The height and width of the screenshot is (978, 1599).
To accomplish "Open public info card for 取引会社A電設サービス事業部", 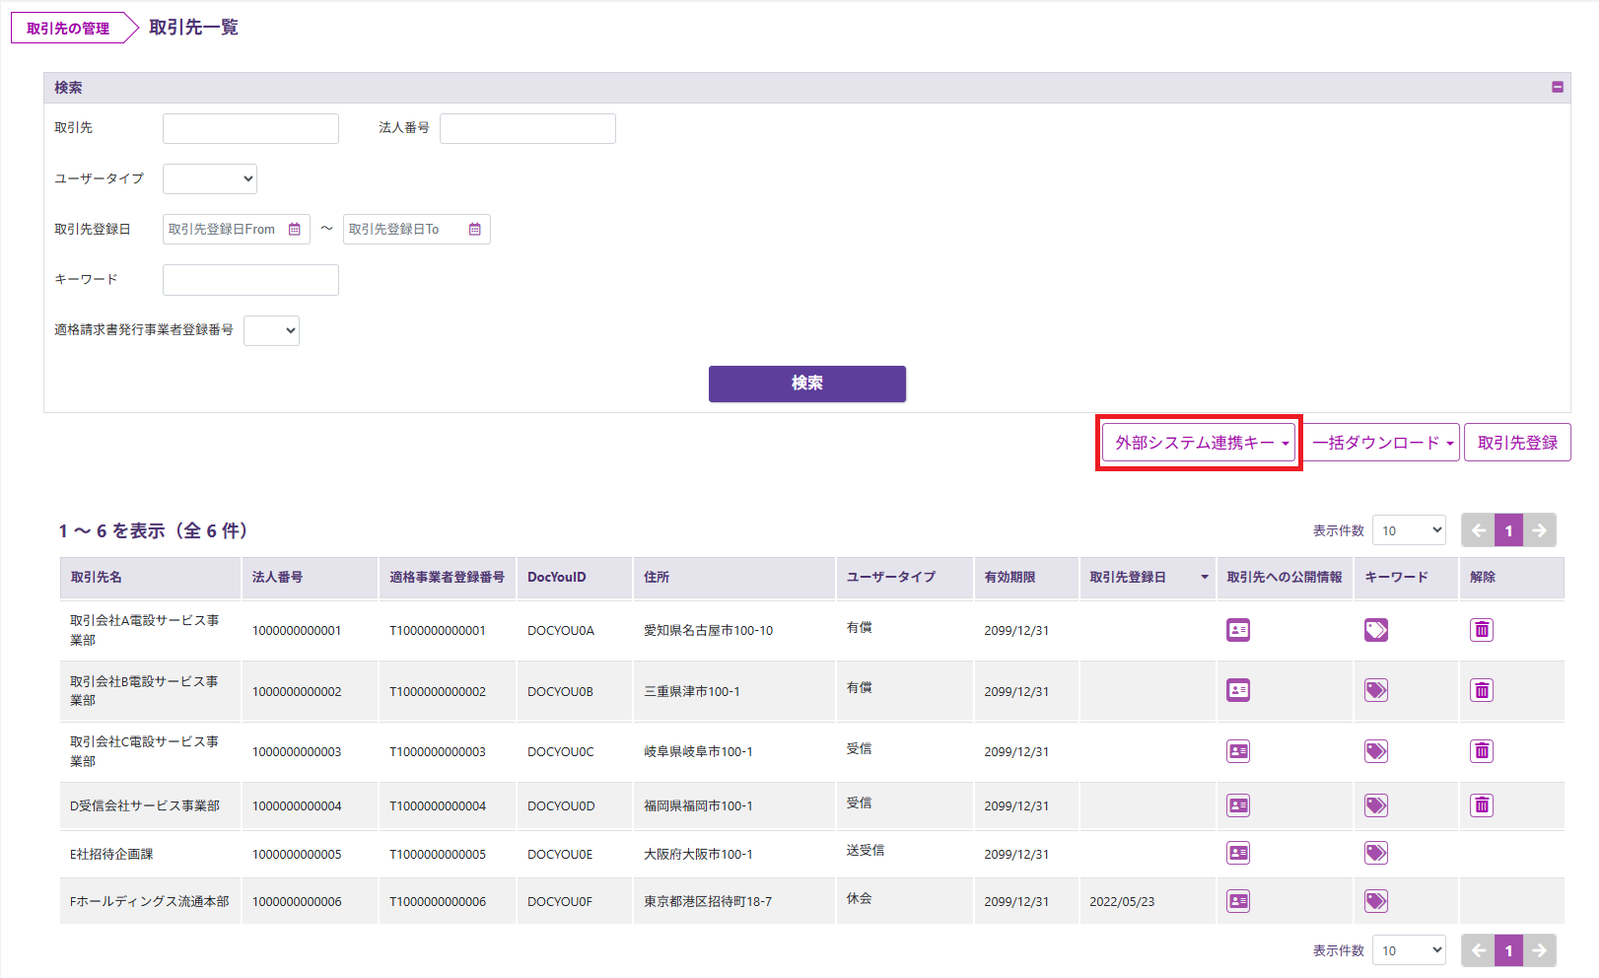I will [1238, 630].
